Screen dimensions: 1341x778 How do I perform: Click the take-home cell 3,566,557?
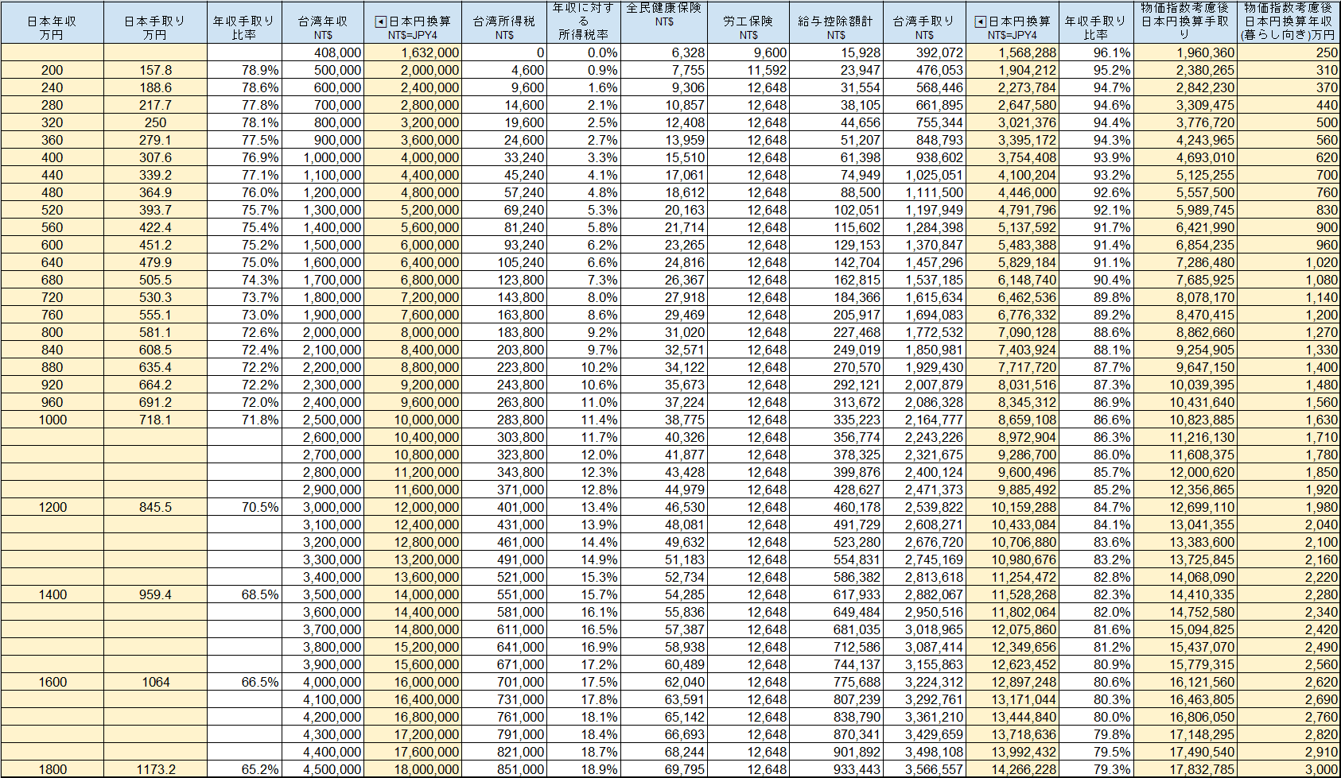pyautogui.click(x=924, y=769)
